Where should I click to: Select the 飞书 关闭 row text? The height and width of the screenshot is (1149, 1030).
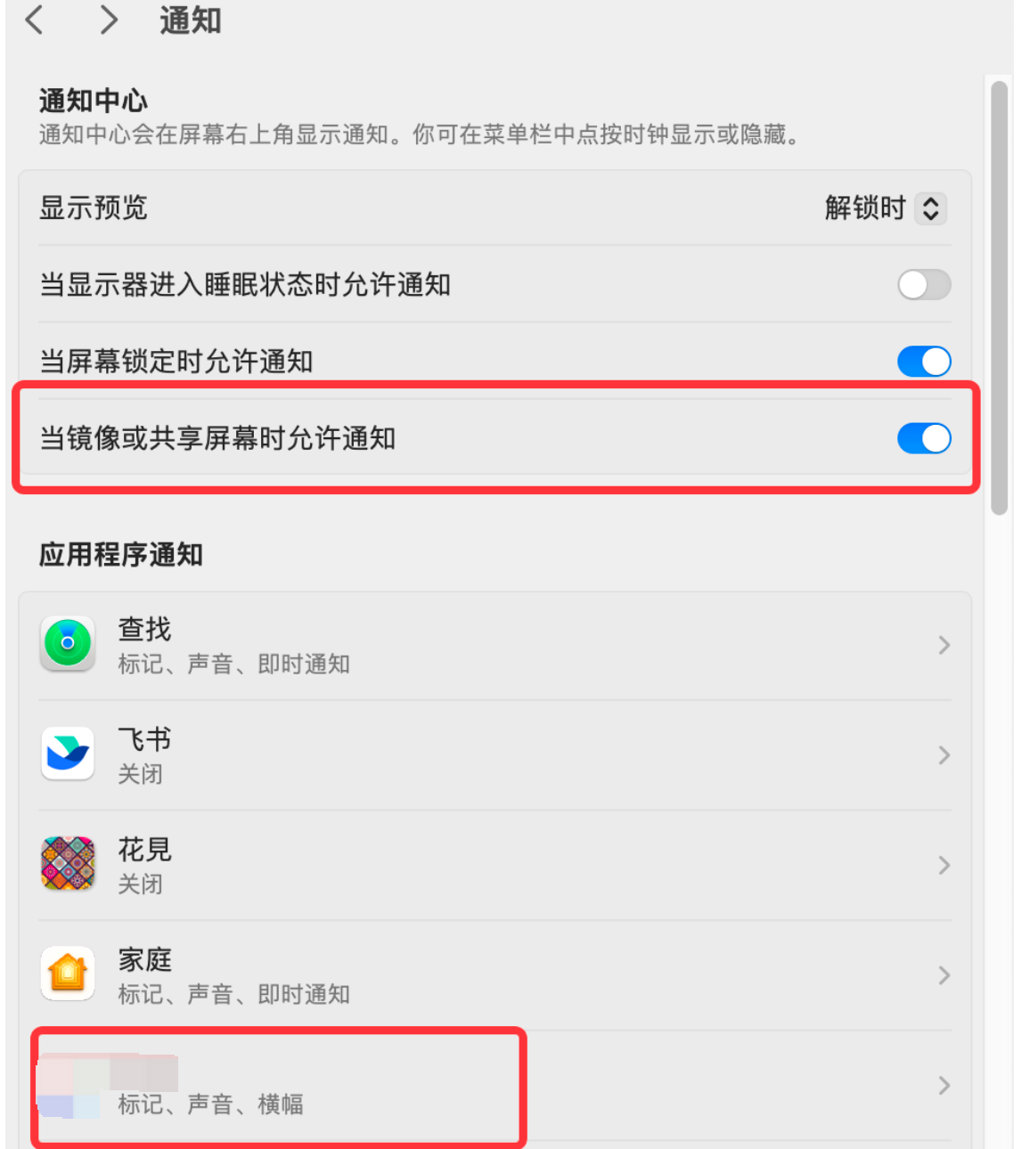[x=141, y=774]
